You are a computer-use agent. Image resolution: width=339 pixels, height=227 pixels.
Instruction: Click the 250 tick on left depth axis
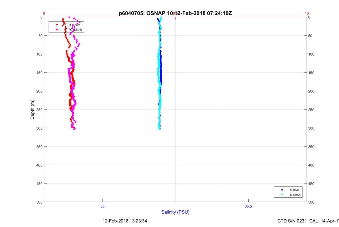(39, 110)
